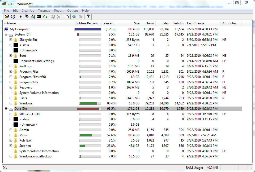The image size is (255, 172).
Task: Click the Open folder toolbar icon
Action: [7, 17]
